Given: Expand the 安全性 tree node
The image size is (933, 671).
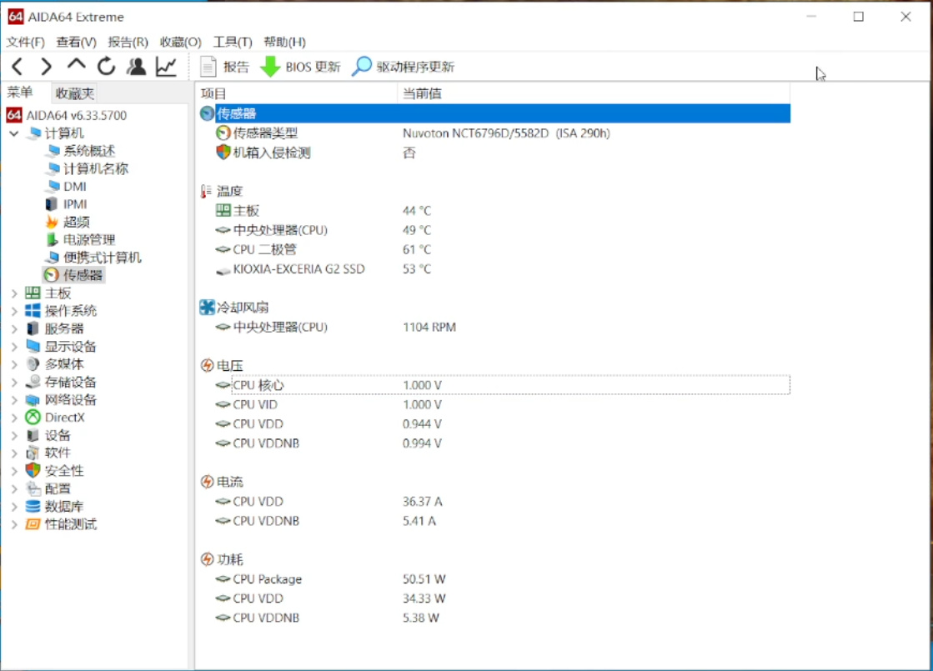Looking at the screenshot, I should pyautogui.click(x=14, y=471).
